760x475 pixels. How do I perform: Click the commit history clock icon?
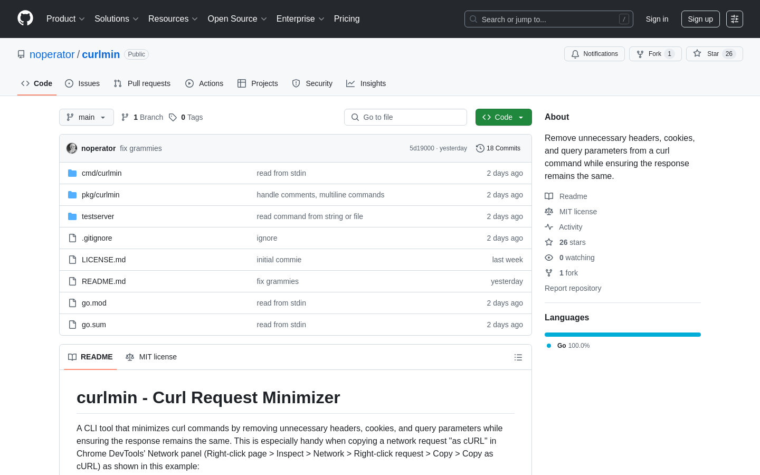(480, 148)
